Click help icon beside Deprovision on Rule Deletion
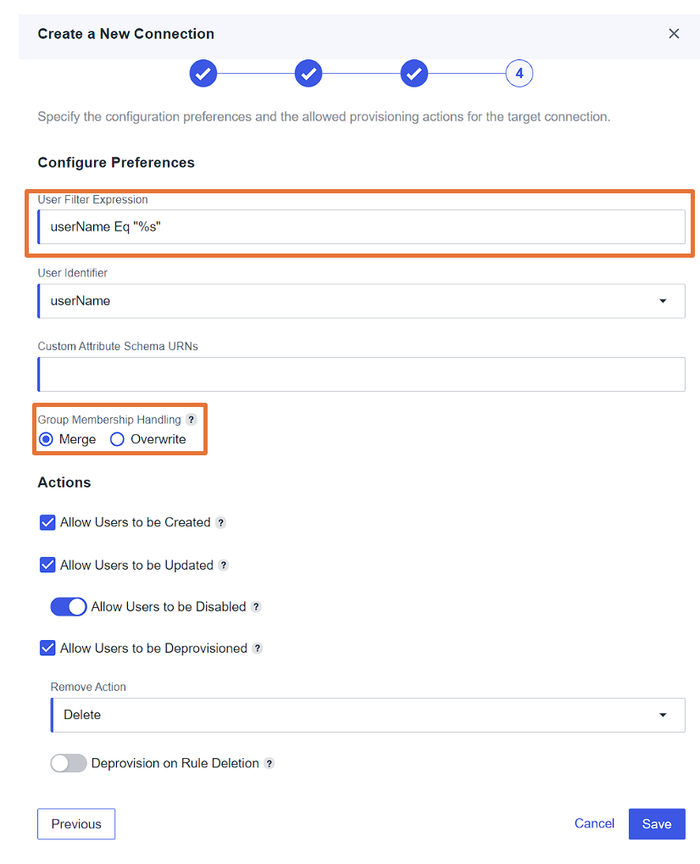Screen dimensions: 700x864 pos(269,763)
